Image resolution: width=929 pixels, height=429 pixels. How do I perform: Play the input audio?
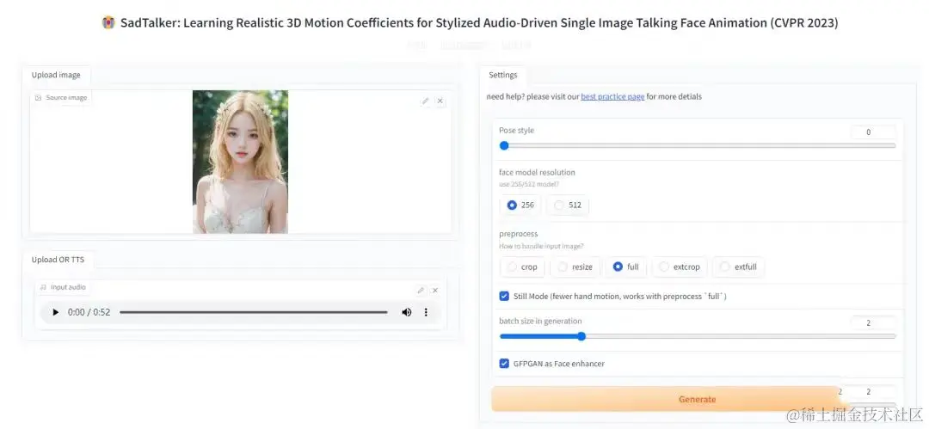pyautogui.click(x=56, y=312)
